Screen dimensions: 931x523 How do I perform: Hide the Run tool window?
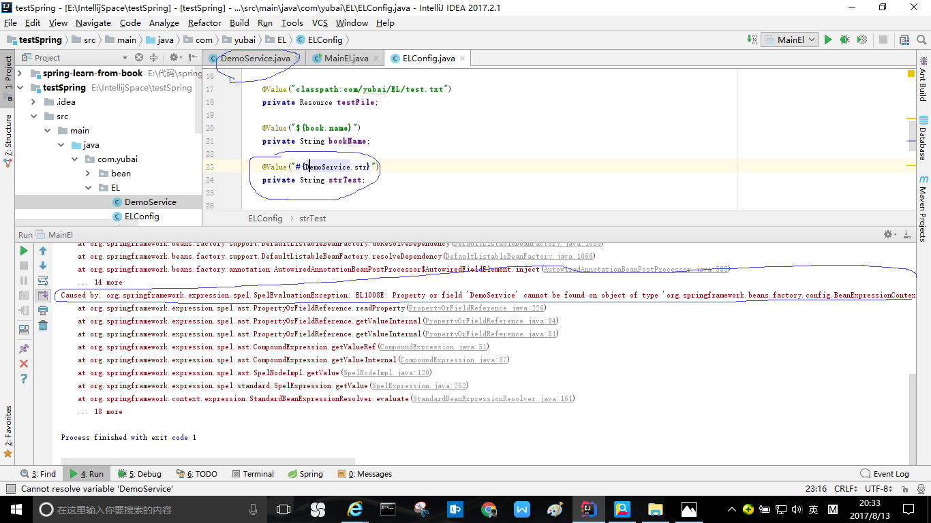(906, 234)
